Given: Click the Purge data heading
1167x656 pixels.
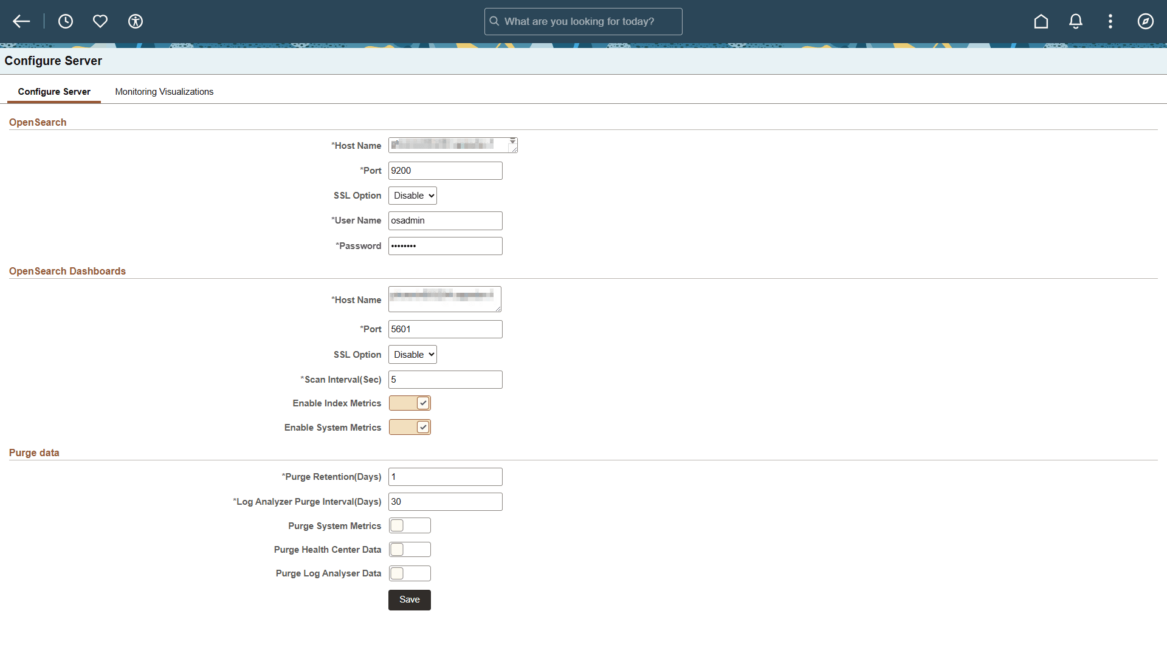Looking at the screenshot, I should click(x=34, y=453).
